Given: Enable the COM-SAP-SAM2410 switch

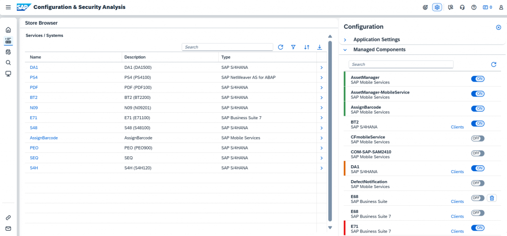Looking at the screenshot, I should (478, 153).
